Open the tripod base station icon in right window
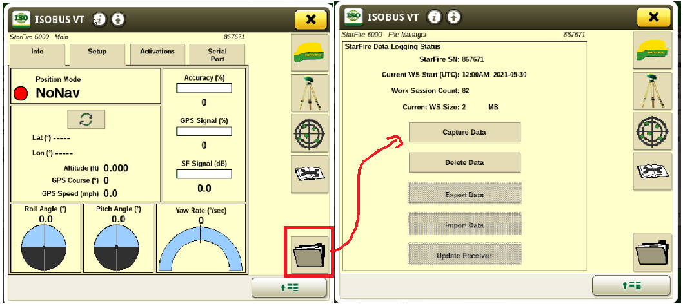Image resolution: width=683 pixels, height=306 pixels. coord(651,91)
